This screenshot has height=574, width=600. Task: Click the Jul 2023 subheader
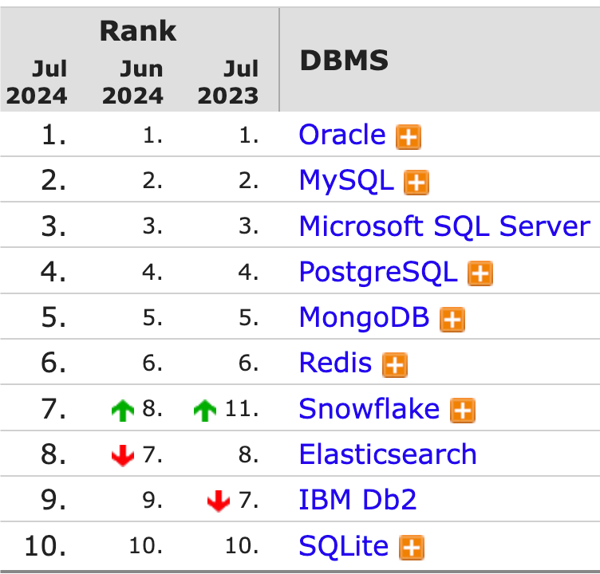pyautogui.click(x=228, y=82)
